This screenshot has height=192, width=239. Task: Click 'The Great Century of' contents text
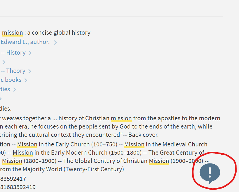pos(176,153)
